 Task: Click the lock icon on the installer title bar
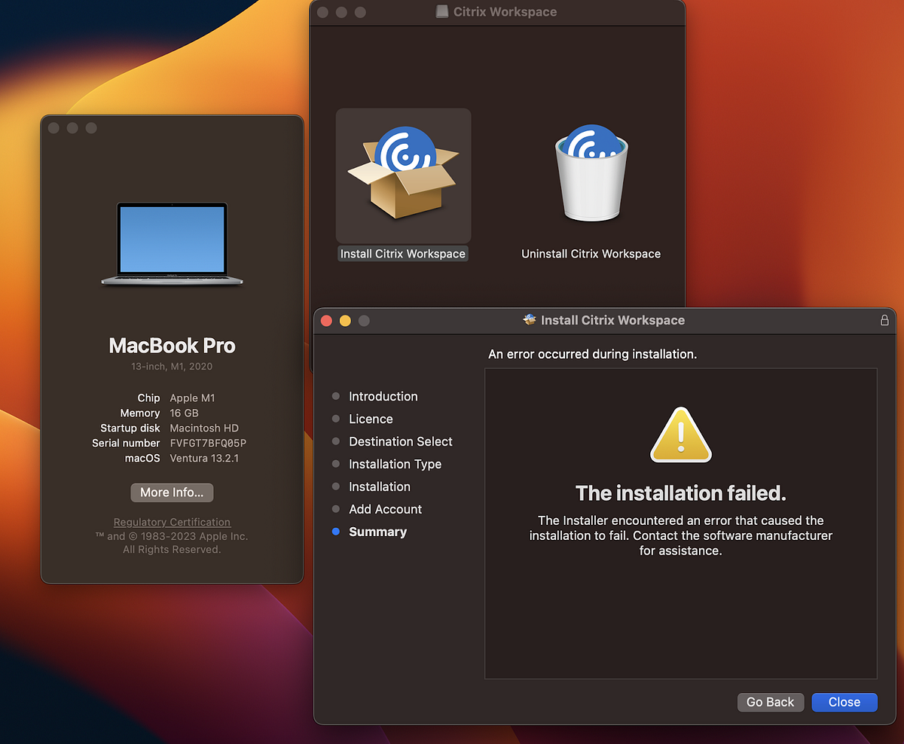pos(884,319)
